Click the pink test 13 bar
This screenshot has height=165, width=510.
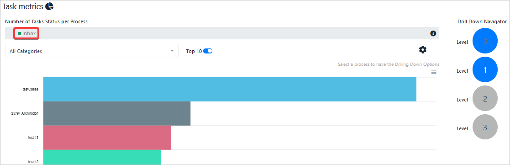[x=107, y=138]
